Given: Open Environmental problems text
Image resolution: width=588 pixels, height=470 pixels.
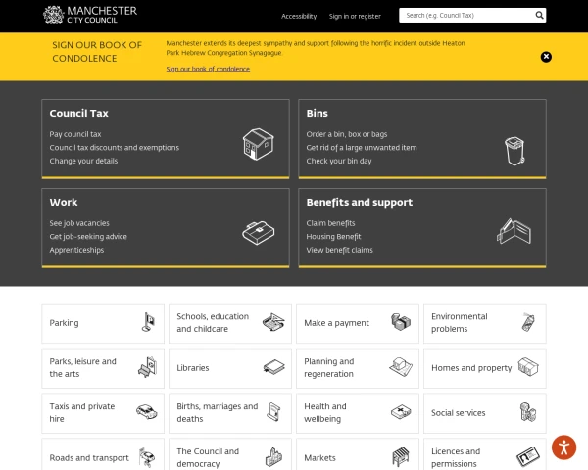Looking at the screenshot, I should click(460, 323).
